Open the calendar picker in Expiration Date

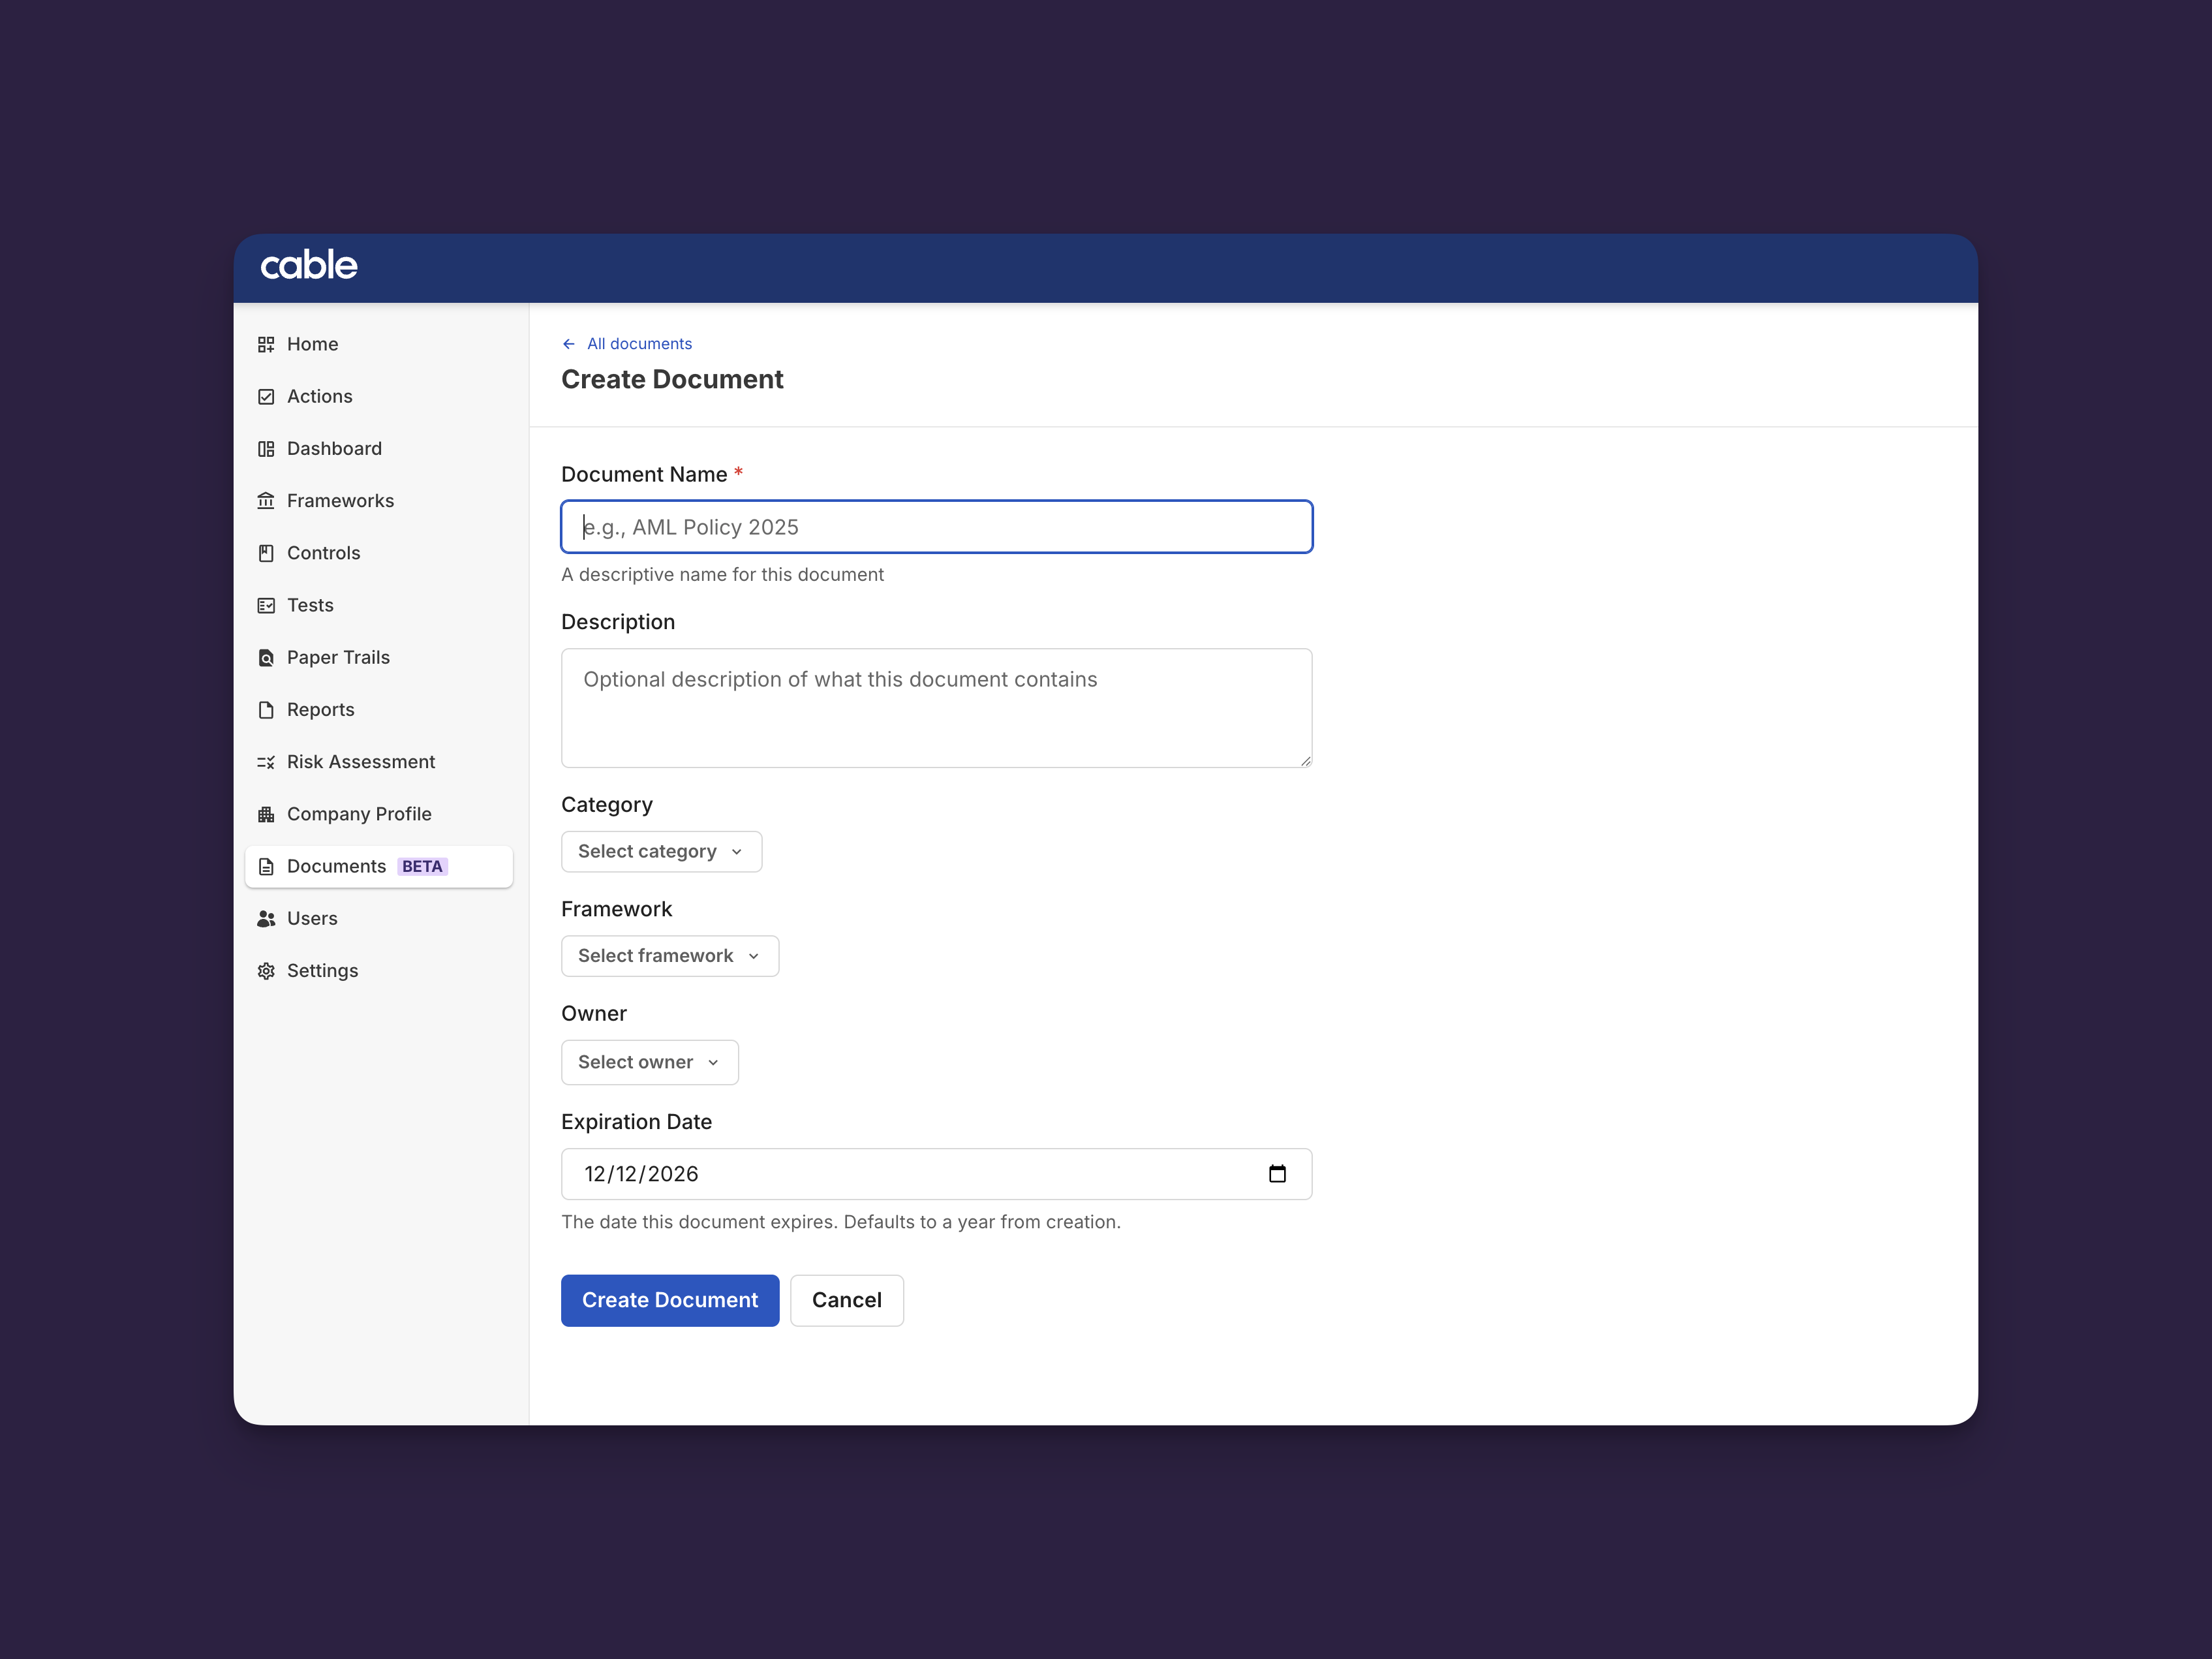point(1277,1174)
